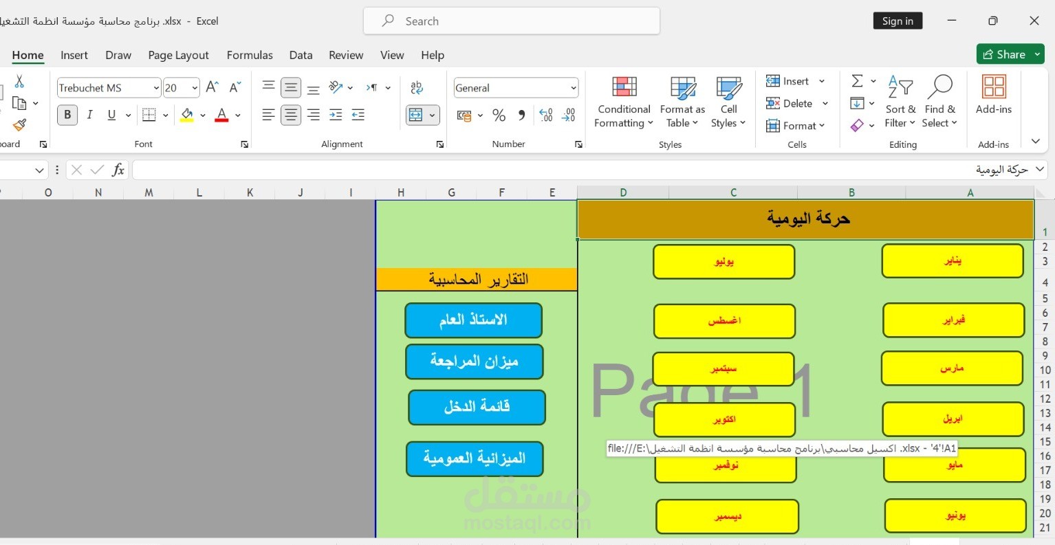Click the Sign in button
This screenshot has height=545, width=1055.
(x=898, y=21)
